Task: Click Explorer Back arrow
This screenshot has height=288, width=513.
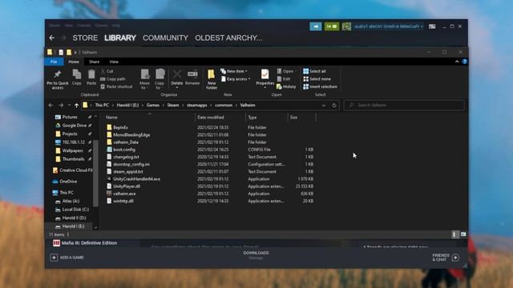Action: pyautogui.click(x=50, y=105)
